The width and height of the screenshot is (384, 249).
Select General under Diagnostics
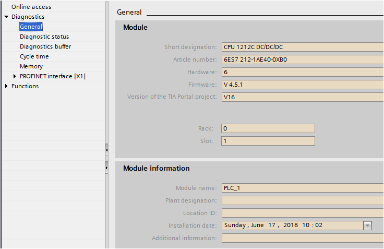point(31,27)
